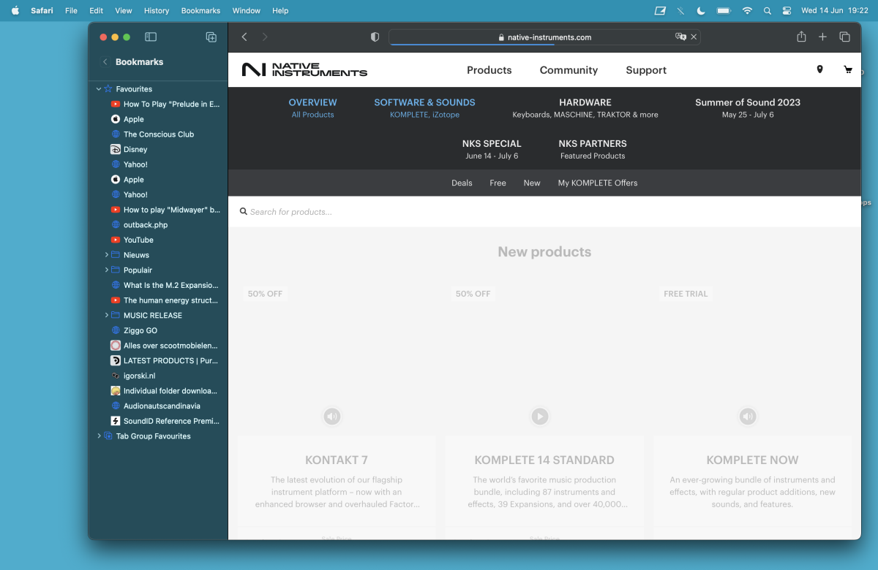Select SOFTWARE & SOUNDS category

coord(424,108)
